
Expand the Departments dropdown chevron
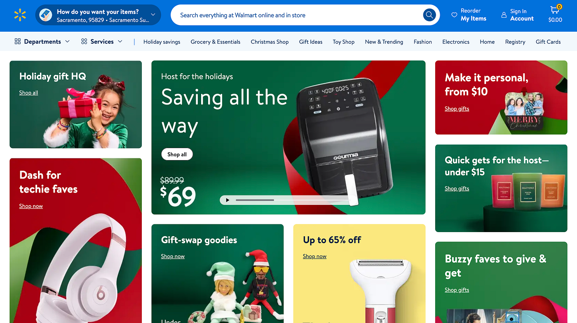coord(68,42)
